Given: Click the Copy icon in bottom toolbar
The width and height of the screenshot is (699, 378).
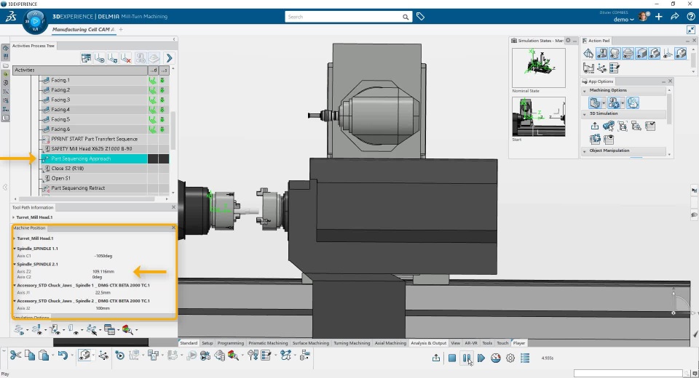Looking at the screenshot, I should click(x=30, y=355).
